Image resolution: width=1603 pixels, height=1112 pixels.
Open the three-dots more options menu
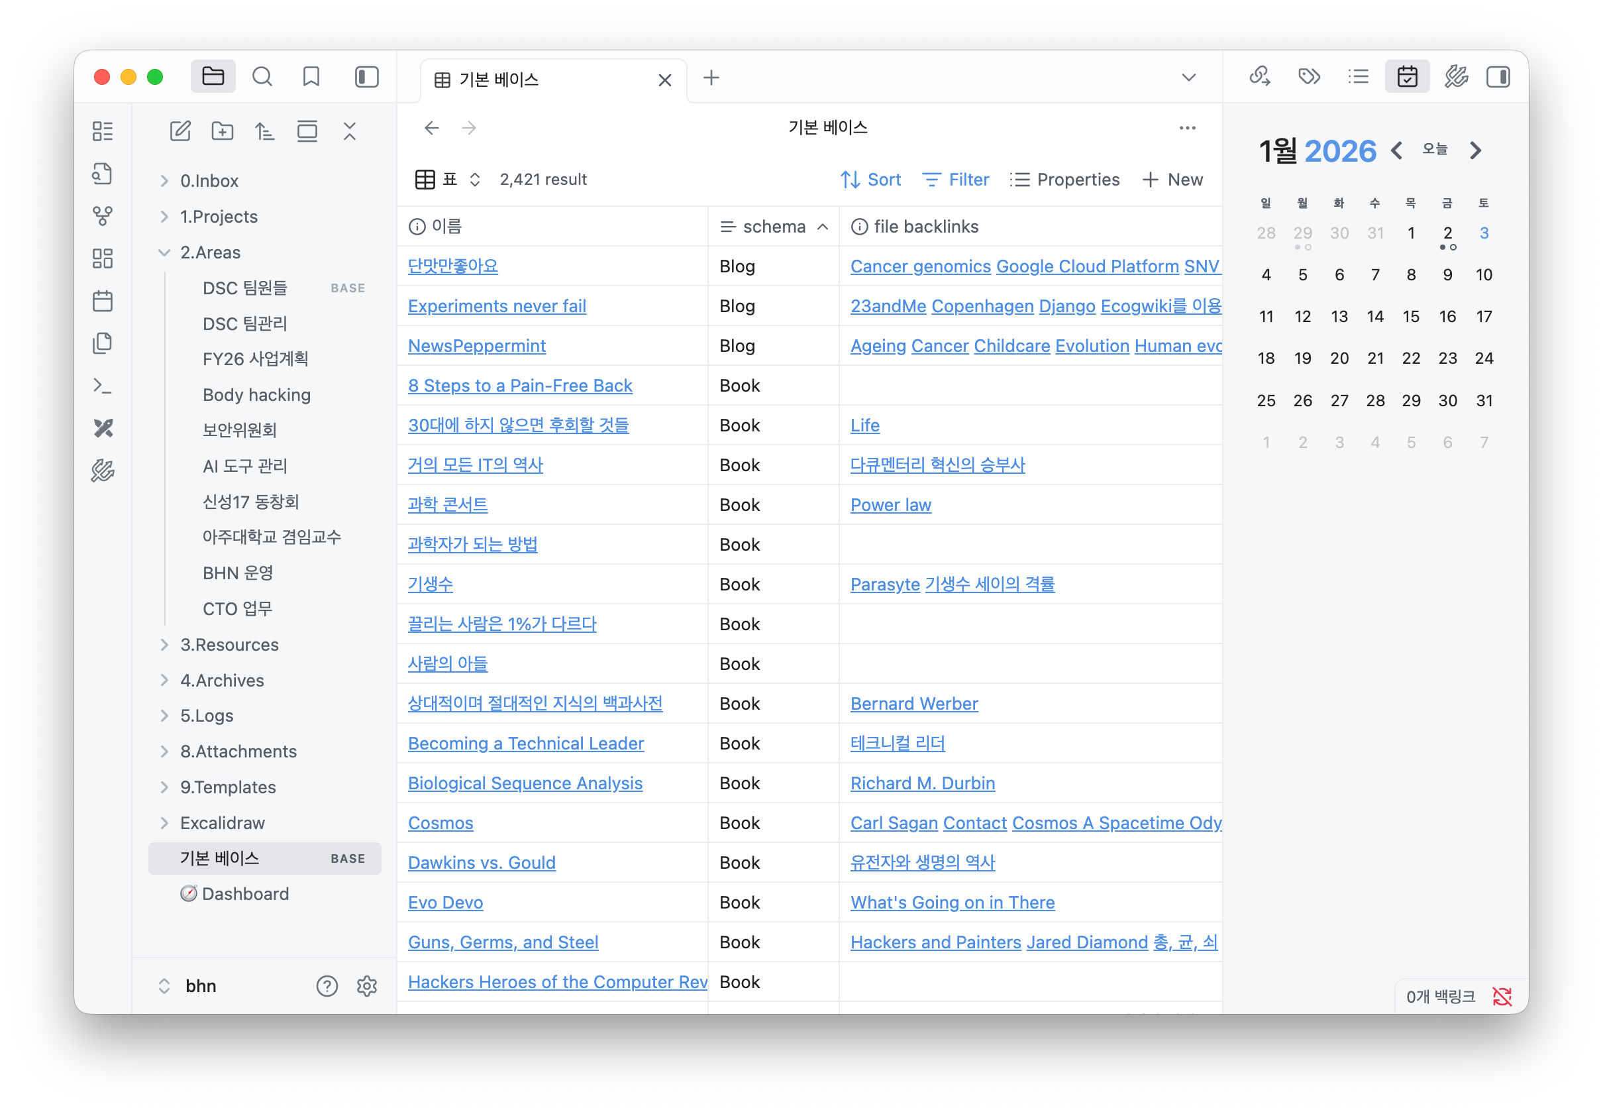1187,128
